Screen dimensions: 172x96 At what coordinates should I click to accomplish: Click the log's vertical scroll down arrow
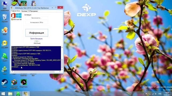coord(62,69)
